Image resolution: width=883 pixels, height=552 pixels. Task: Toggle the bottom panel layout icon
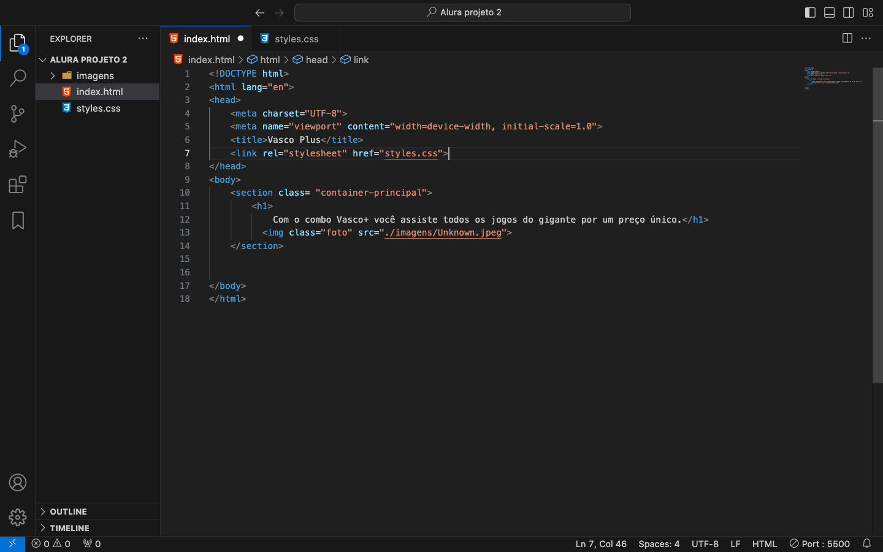(830, 12)
